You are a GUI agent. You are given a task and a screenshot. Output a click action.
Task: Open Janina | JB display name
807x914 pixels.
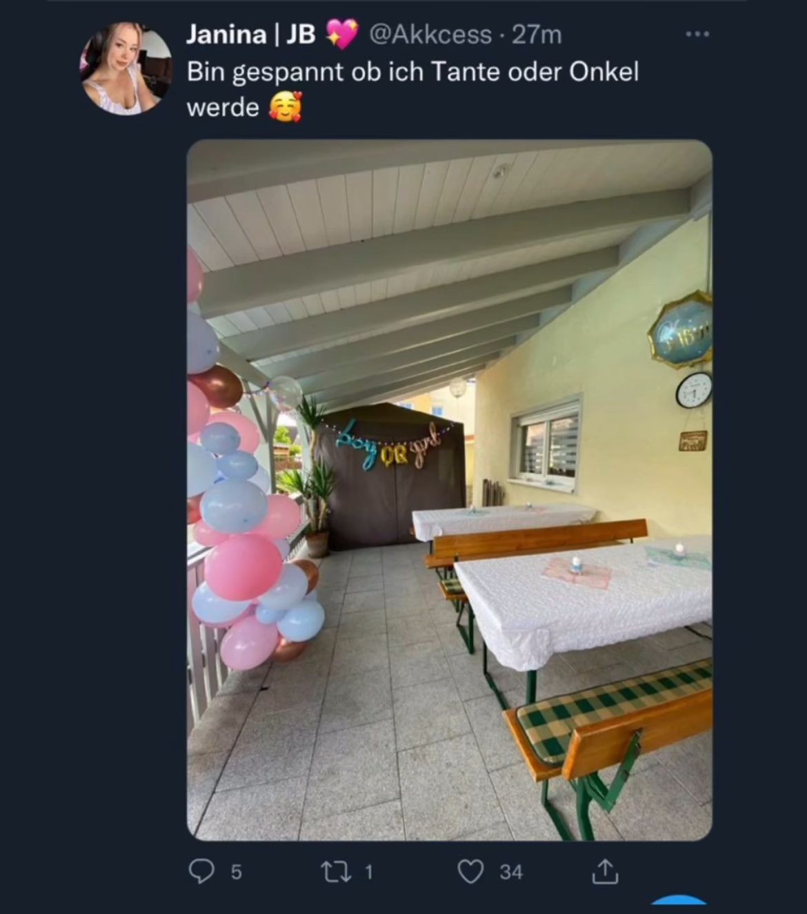251,35
